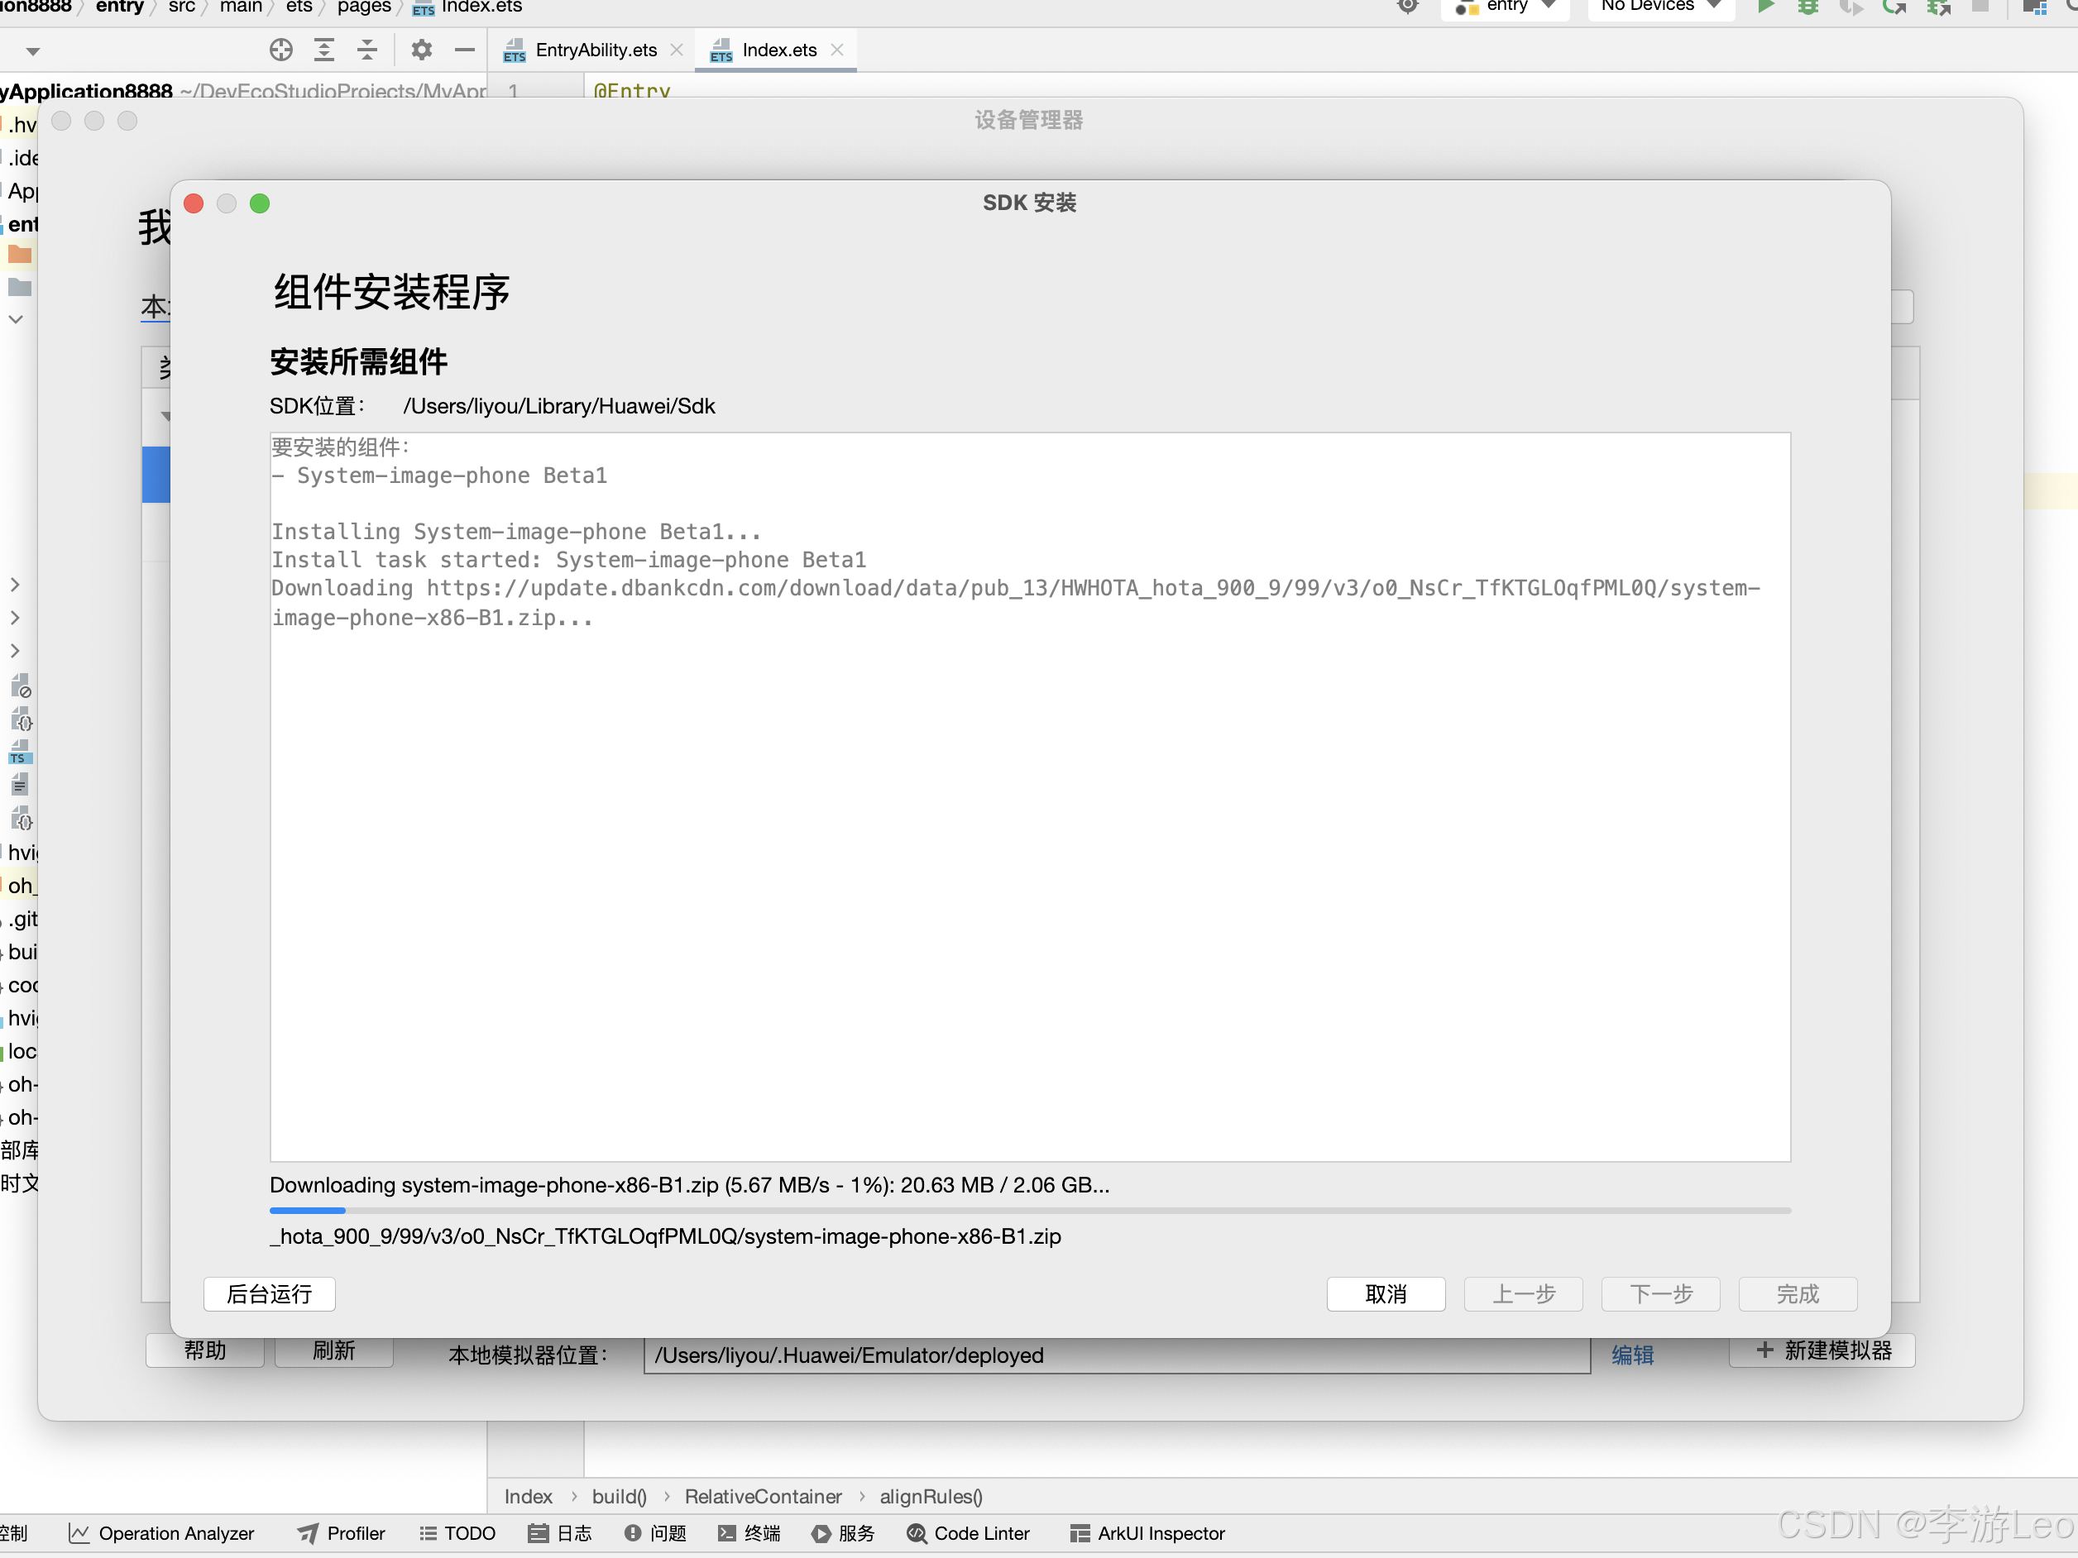Collapse the expanded chevron in project tree
Viewport: 2078px width, 1558px height.
16,319
